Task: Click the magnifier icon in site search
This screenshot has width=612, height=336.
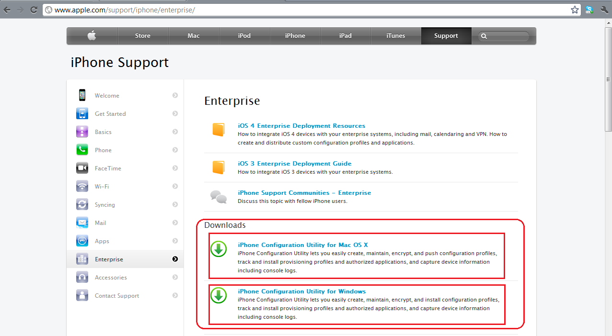Action: (x=484, y=36)
